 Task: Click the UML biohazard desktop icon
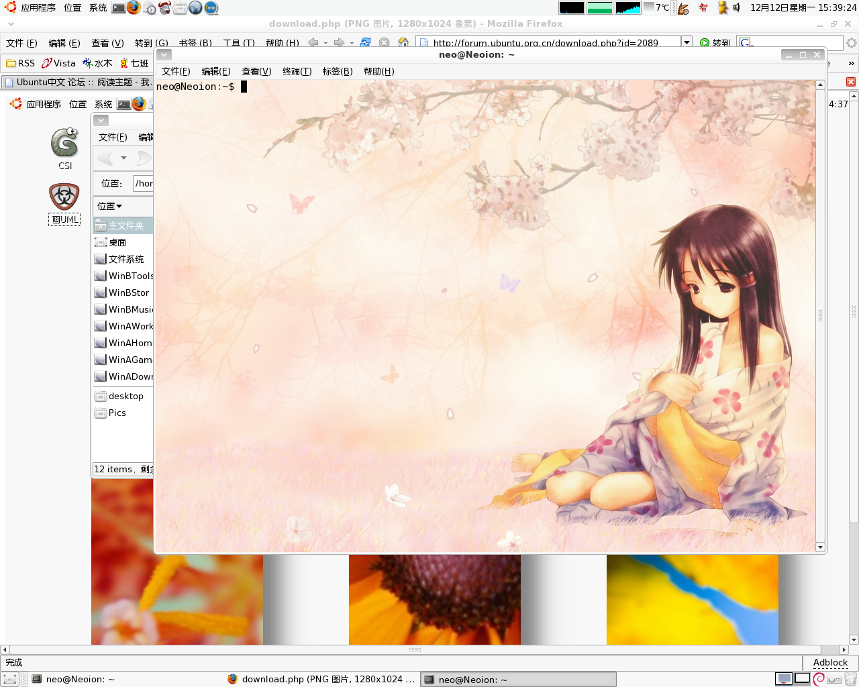coord(64,203)
